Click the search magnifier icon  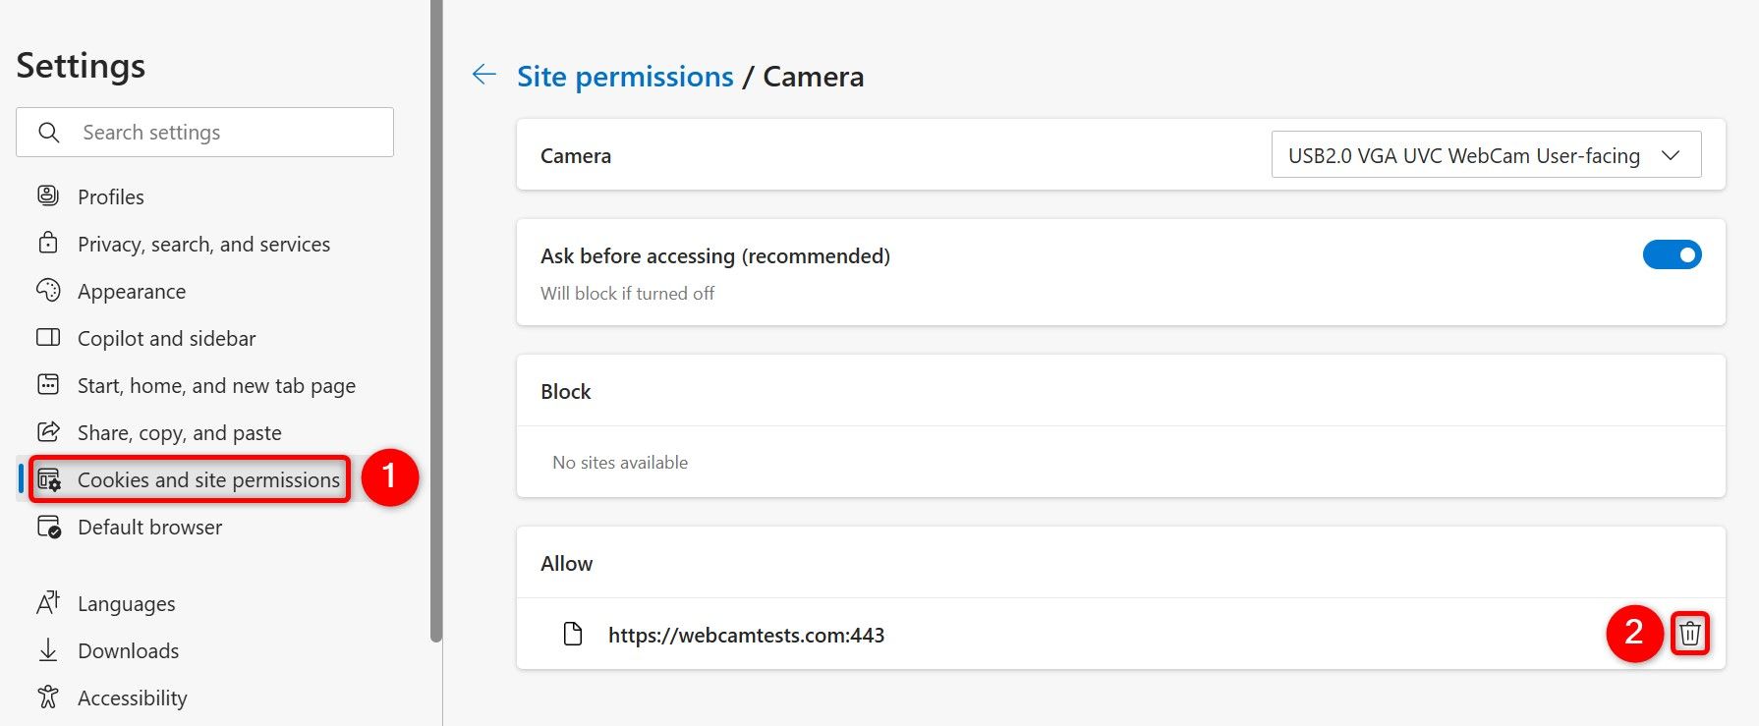pyautogui.click(x=49, y=133)
